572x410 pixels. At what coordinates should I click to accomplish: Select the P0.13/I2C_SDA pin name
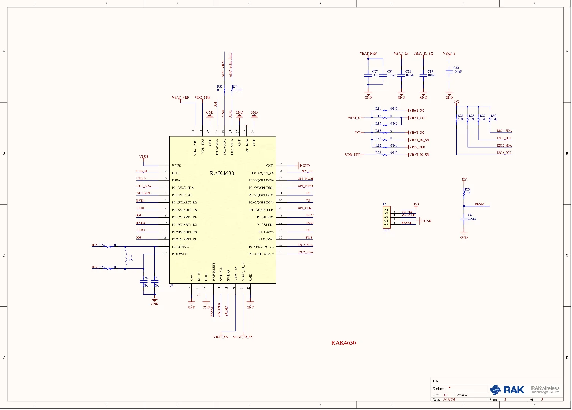(183, 188)
